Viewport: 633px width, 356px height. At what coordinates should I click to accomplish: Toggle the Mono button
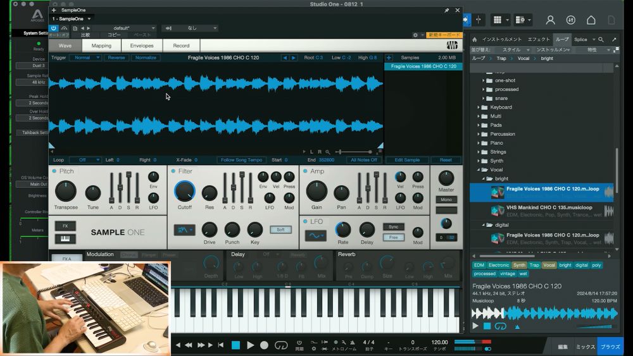(x=446, y=200)
